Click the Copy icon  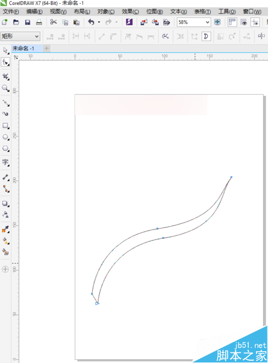65,22
